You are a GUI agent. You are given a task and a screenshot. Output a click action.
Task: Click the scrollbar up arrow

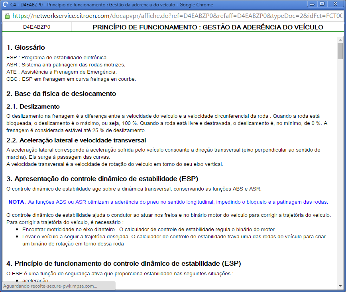(340, 40)
